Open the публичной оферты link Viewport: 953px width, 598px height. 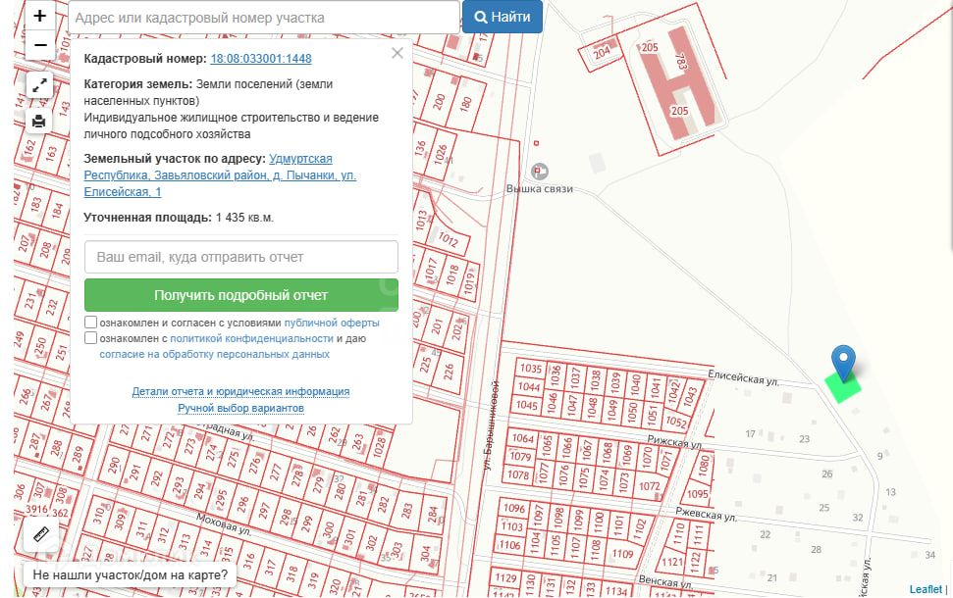[x=332, y=323]
